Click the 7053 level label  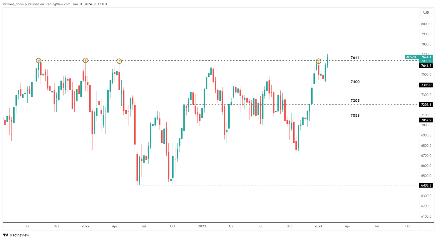(x=355, y=116)
